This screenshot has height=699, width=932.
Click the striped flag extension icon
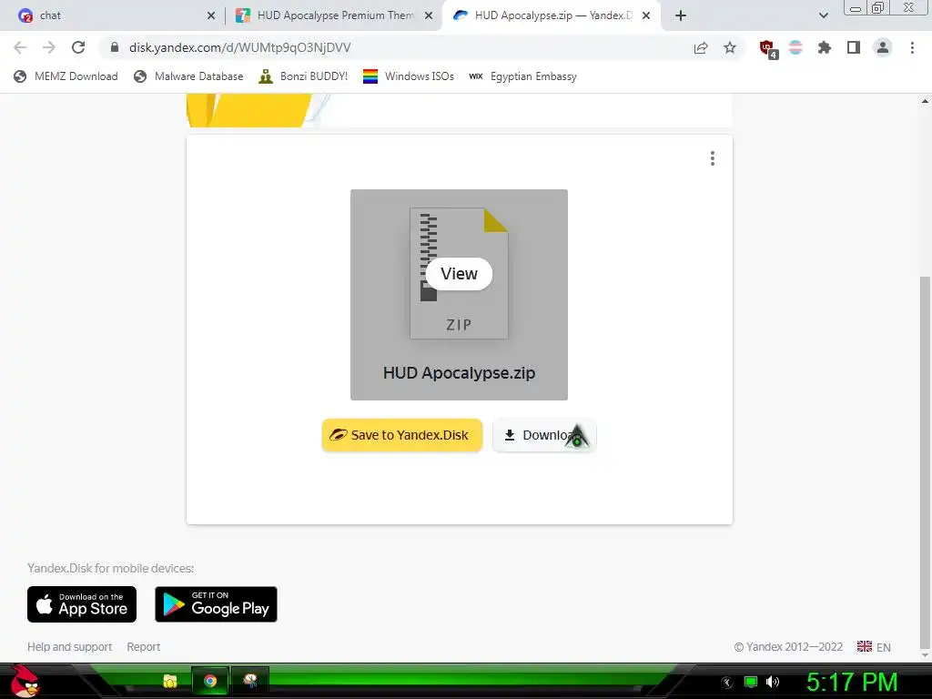click(x=795, y=47)
